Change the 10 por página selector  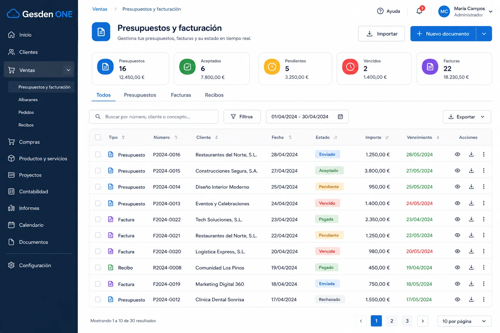[x=464, y=321]
